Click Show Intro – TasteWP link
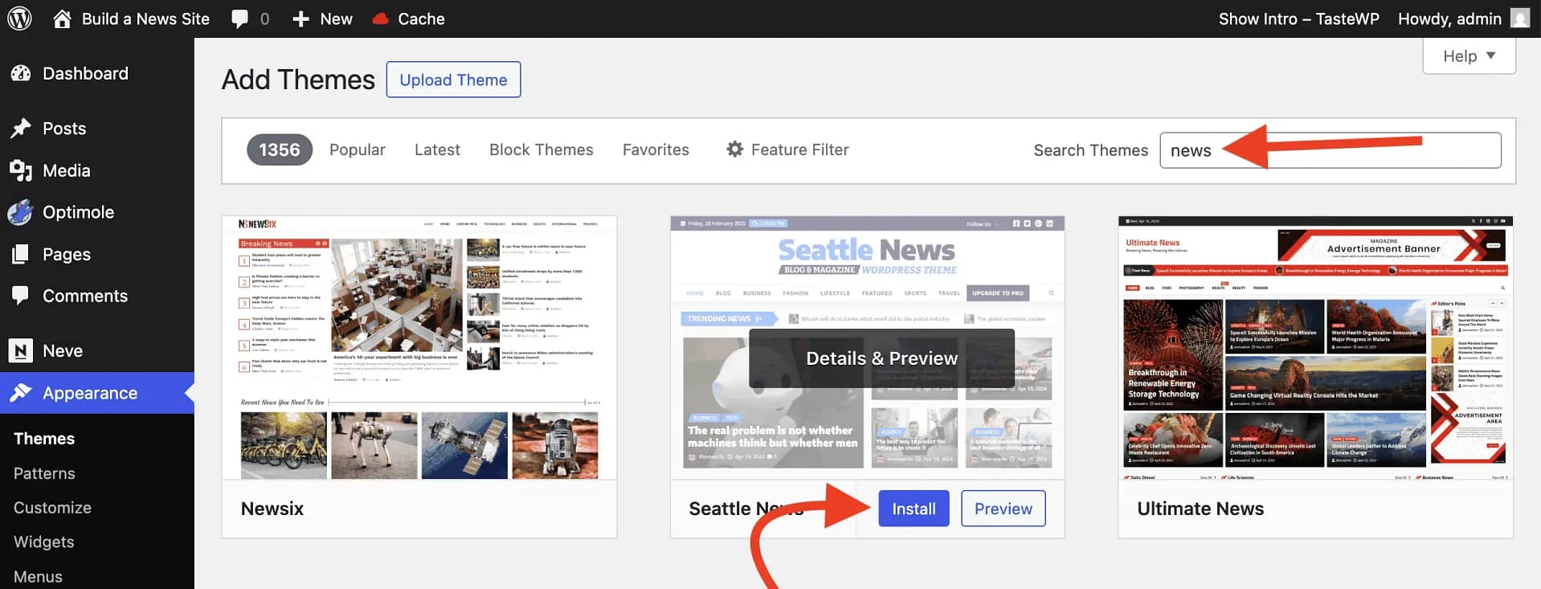Image resolution: width=1541 pixels, height=589 pixels. [1298, 19]
